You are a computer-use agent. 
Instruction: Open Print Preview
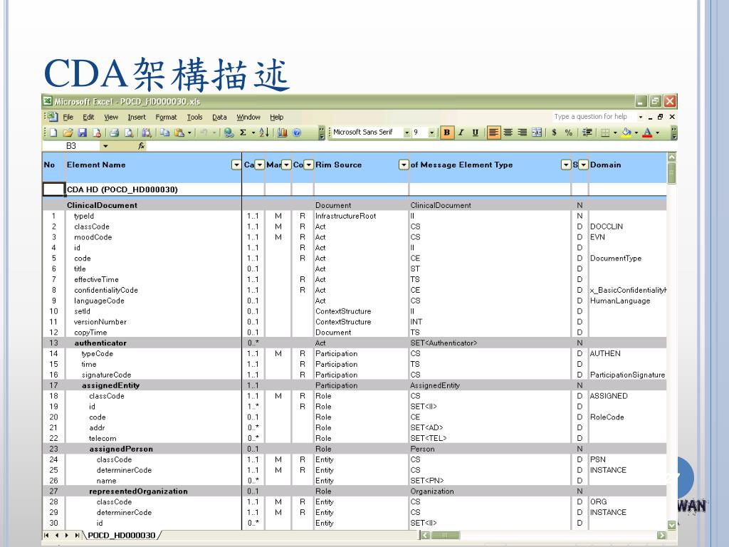(x=129, y=132)
